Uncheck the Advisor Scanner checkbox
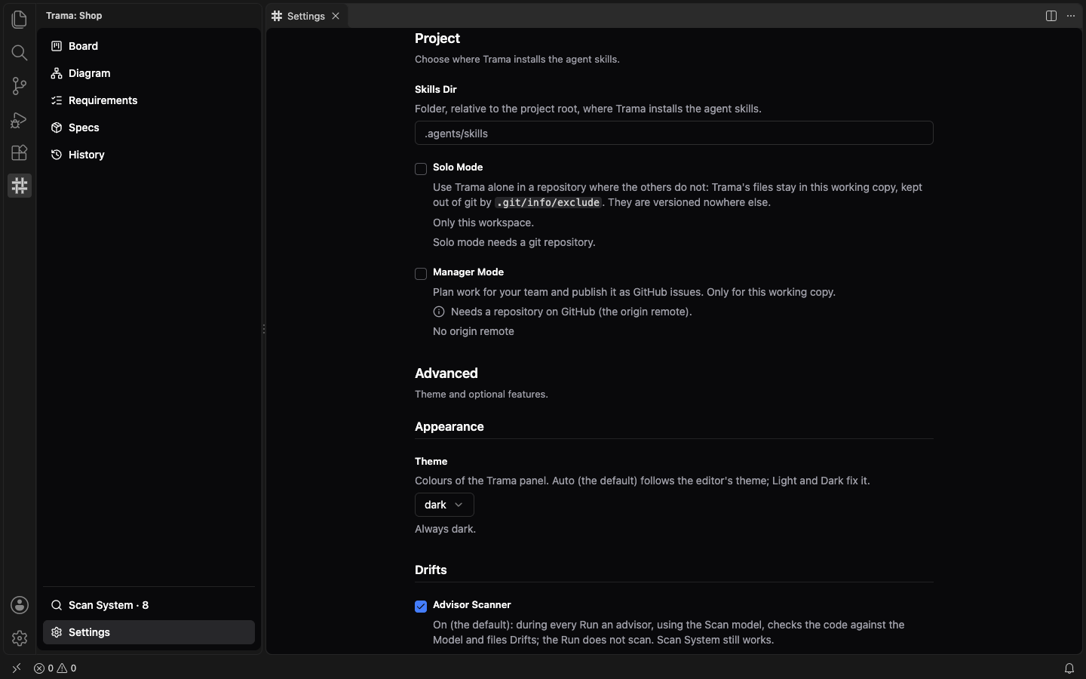This screenshot has height=679, width=1086. pyautogui.click(x=421, y=607)
